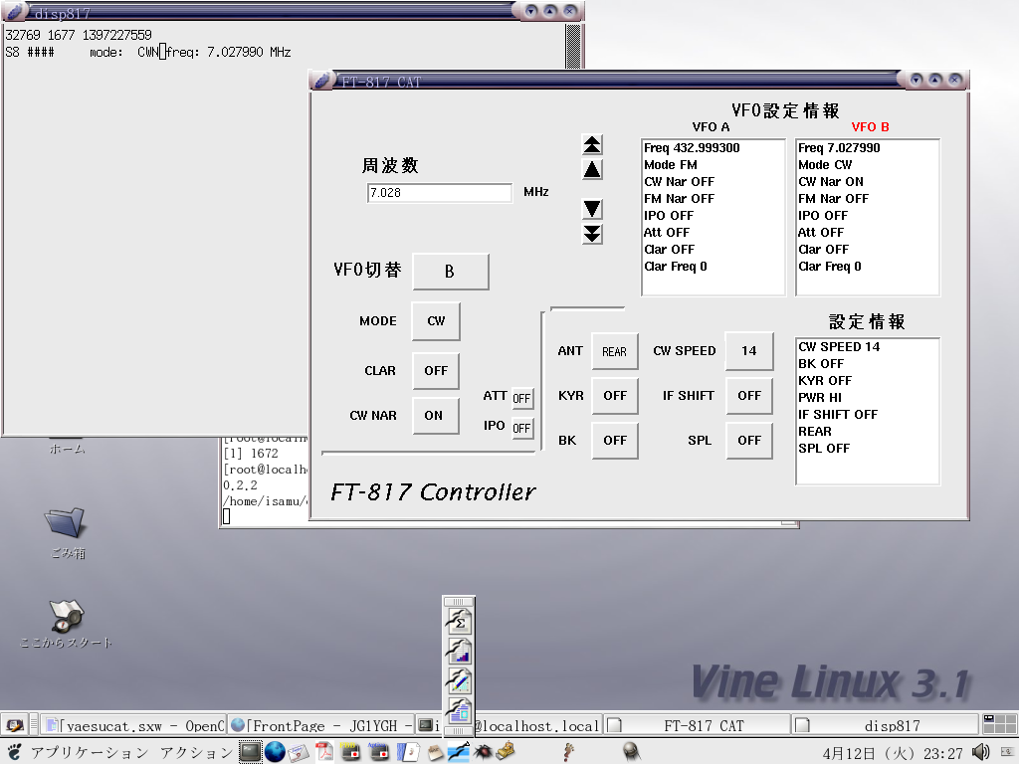Click the VFO A heading

pos(711,127)
